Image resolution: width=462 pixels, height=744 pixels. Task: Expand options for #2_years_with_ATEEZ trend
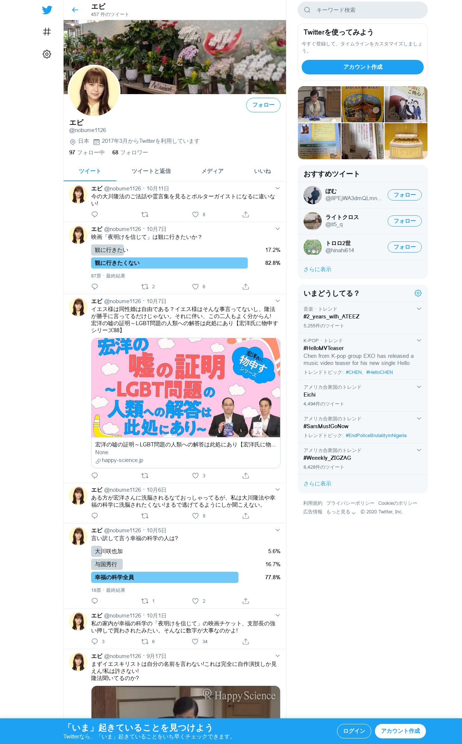click(419, 309)
